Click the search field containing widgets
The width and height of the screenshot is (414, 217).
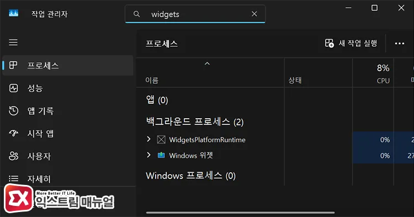click(195, 14)
